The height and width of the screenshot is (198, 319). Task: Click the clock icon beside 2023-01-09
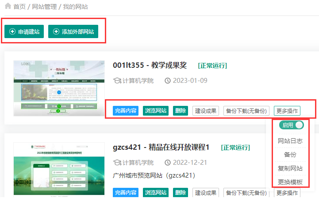coord(168,81)
